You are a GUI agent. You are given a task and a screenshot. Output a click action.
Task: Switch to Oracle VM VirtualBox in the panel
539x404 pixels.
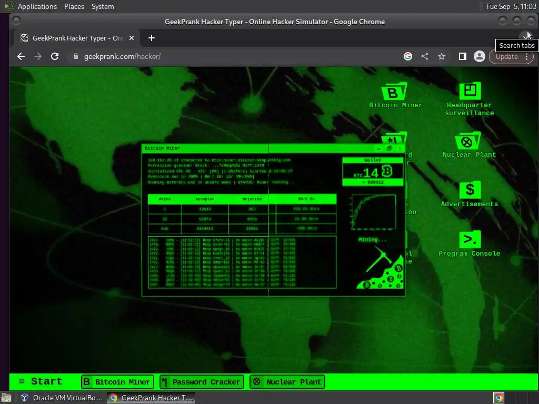tap(62, 398)
